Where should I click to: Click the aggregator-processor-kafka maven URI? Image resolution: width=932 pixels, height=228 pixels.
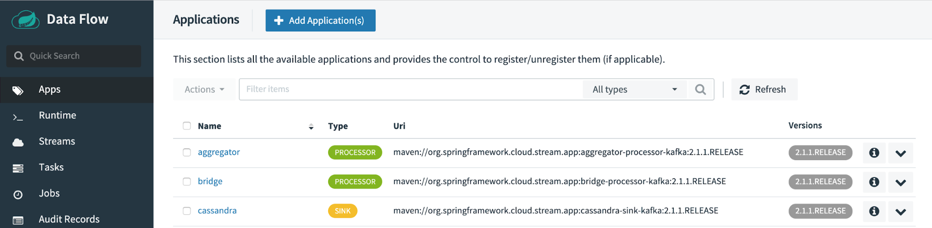tap(568, 152)
